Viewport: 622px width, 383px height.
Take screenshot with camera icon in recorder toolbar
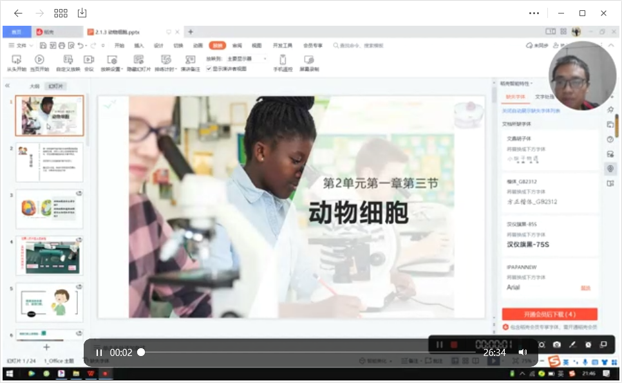pyautogui.click(x=557, y=345)
